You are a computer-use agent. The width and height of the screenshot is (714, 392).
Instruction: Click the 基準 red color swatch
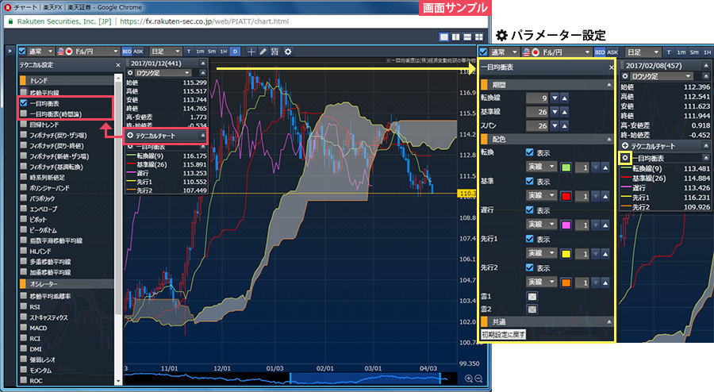click(x=566, y=196)
